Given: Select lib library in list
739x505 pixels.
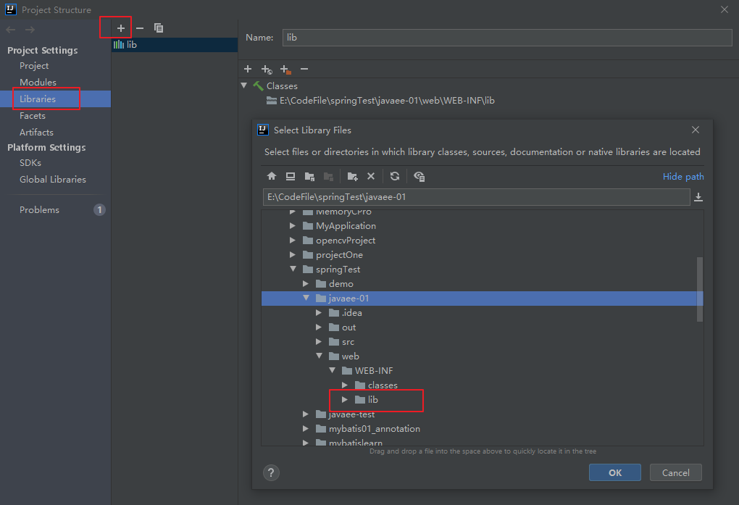Looking at the screenshot, I should click(175, 45).
